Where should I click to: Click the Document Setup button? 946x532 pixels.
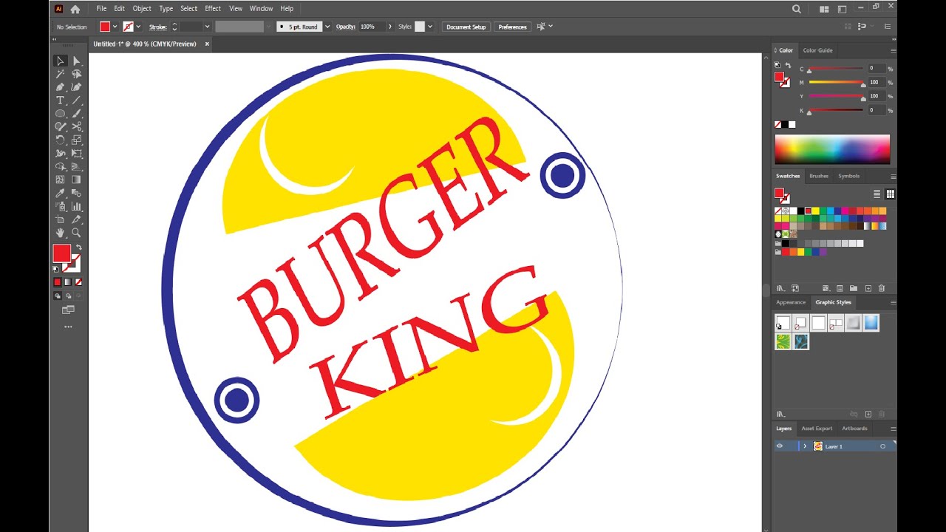tap(466, 27)
